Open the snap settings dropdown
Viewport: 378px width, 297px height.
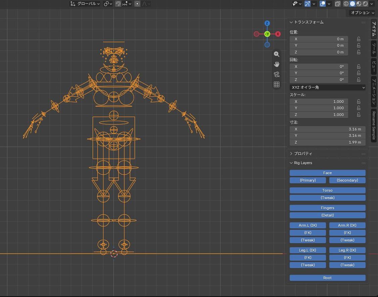tap(127, 4)
